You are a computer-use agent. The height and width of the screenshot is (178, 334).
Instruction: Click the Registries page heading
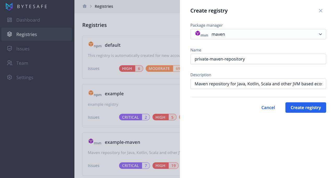pos(95,25)
